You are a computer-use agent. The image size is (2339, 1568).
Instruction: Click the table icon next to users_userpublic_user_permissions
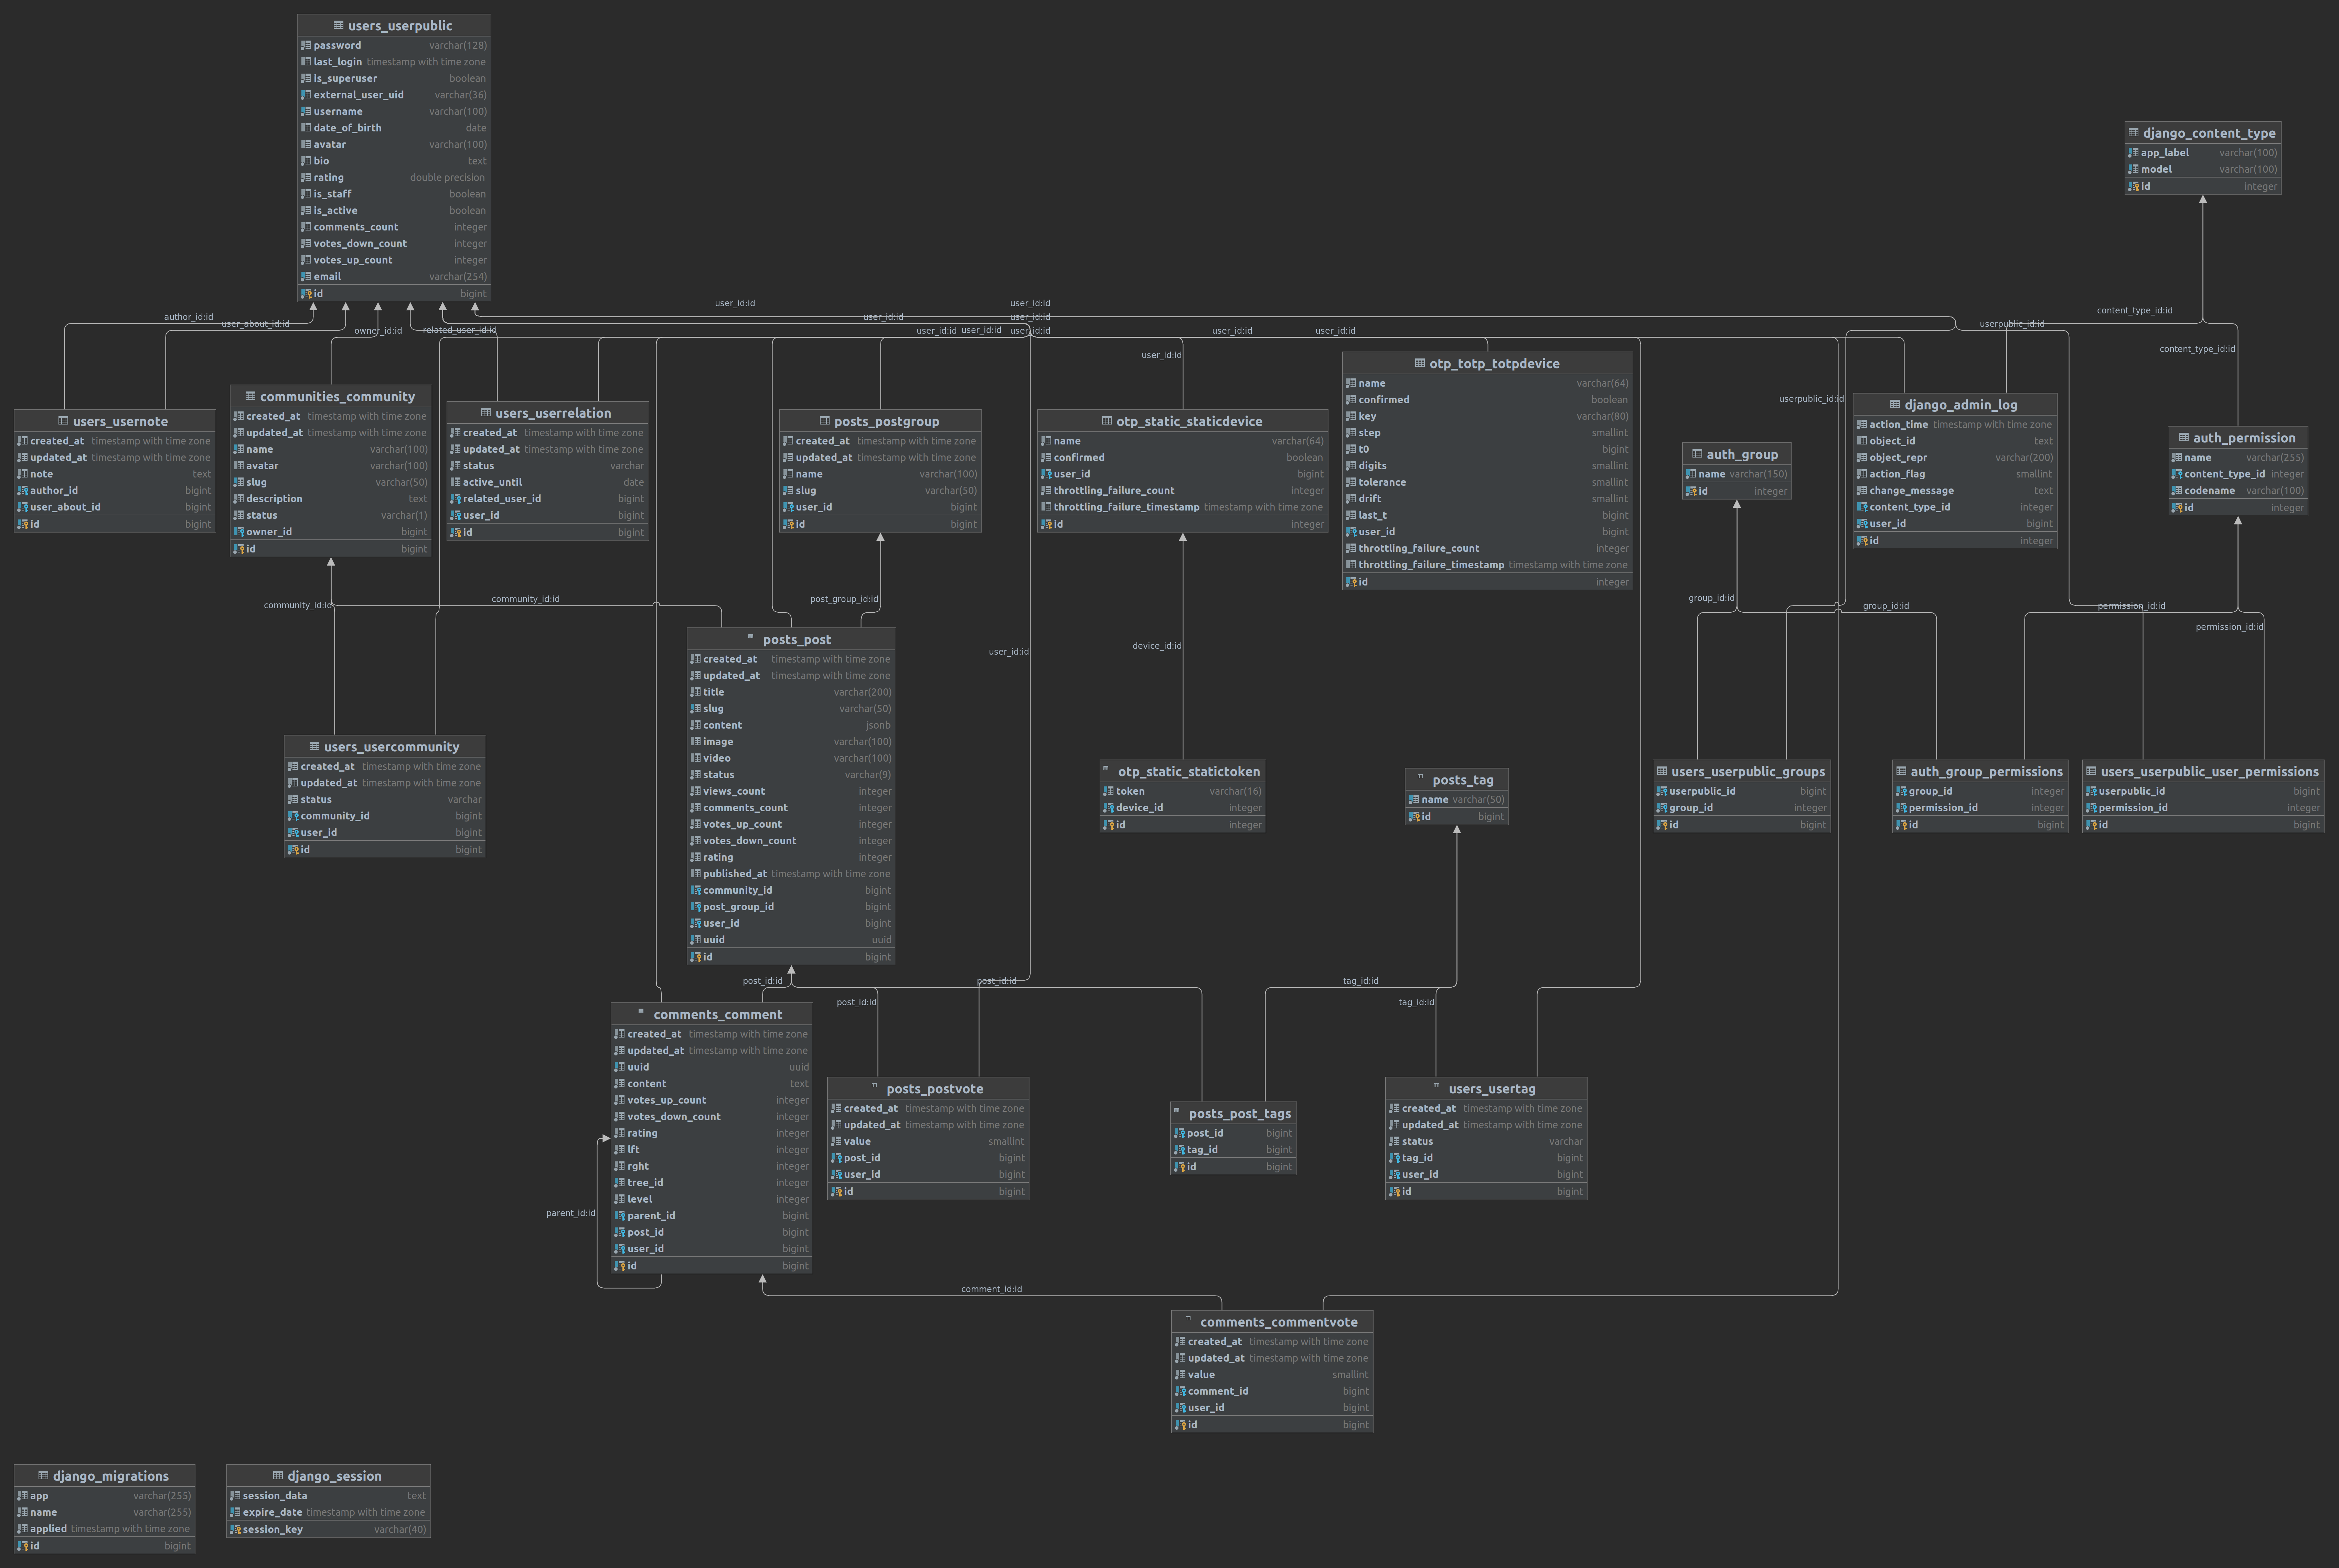click(2091, 771)
